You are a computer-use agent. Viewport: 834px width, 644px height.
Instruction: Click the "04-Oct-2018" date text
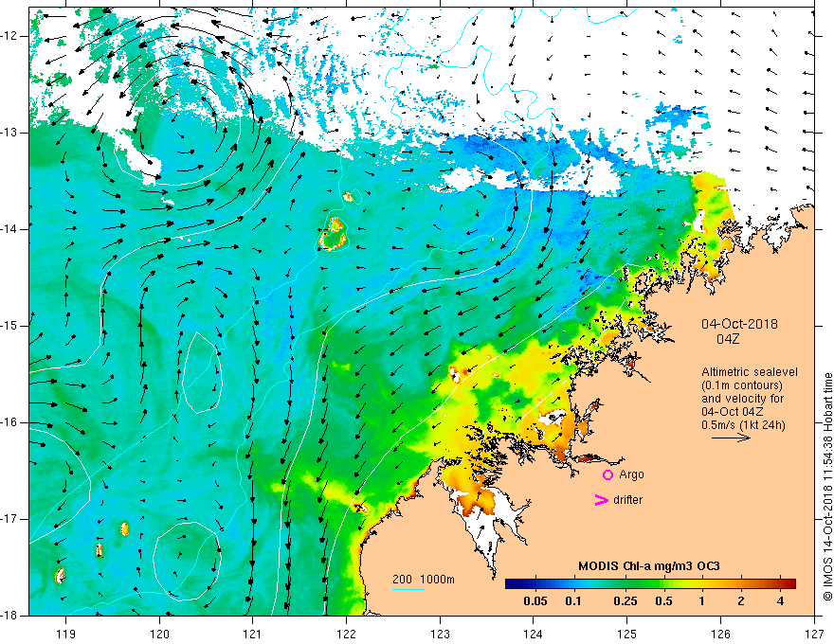click(739, 324)
